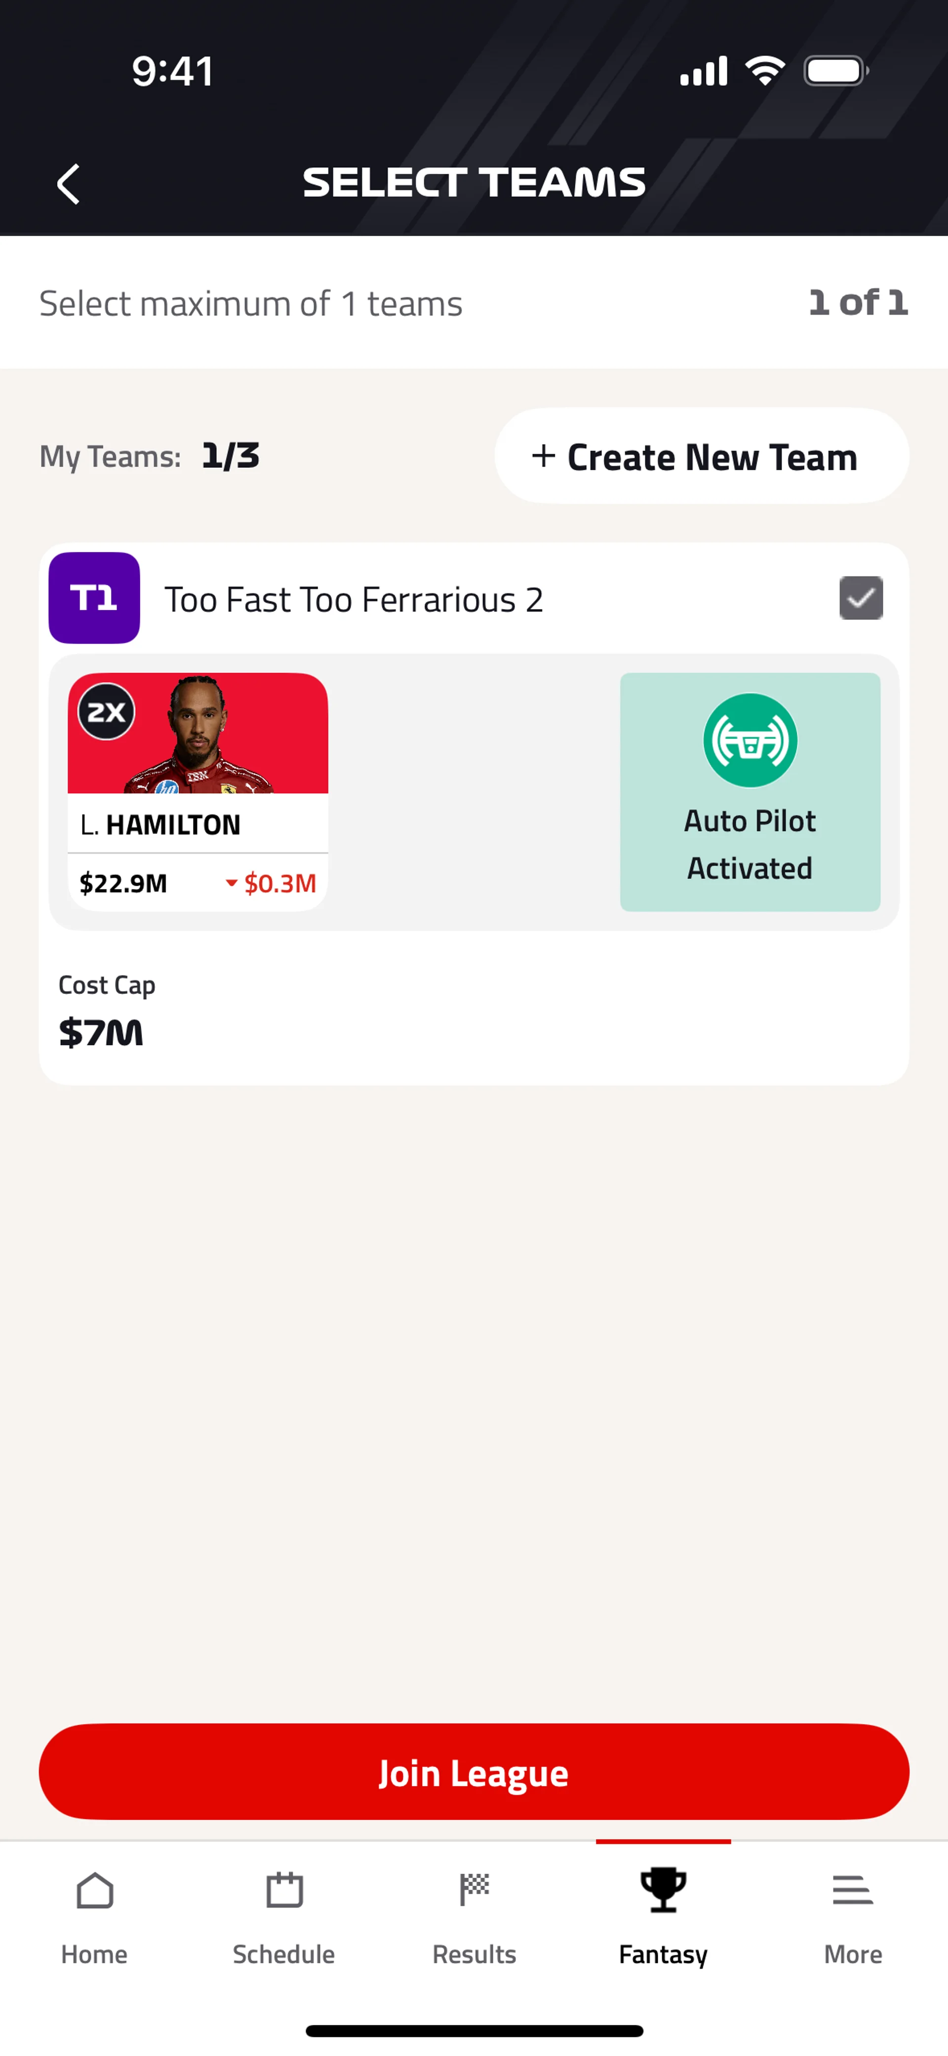
Task: Uncheck the Too Fast Too Ferrarious 2 checkbox
Action: (x=861, y=598)
